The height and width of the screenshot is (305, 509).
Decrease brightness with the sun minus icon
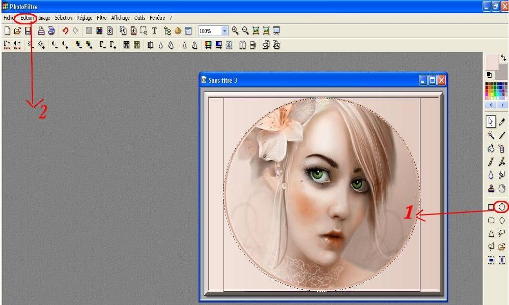click(31, 45)
